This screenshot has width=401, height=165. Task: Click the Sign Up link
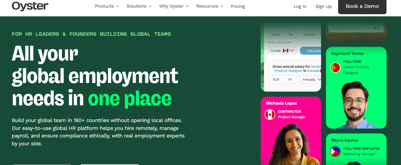(x=324, y=6)
